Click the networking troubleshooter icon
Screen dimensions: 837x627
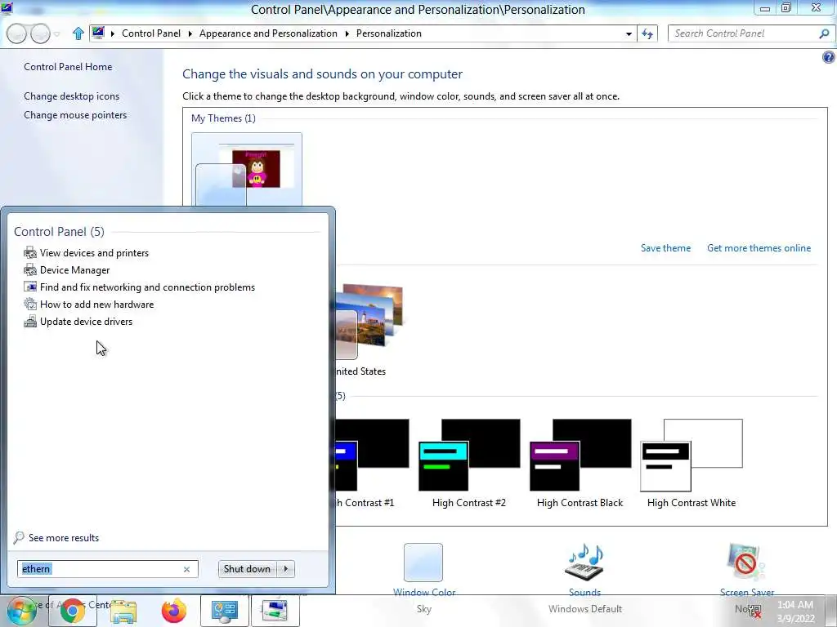pyautogui.click(x=30, y=287)
